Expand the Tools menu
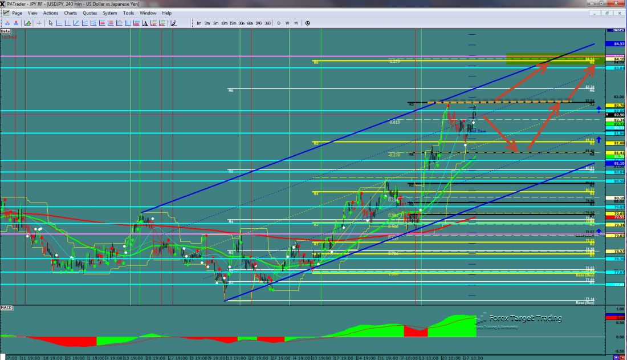 point(129,13)
